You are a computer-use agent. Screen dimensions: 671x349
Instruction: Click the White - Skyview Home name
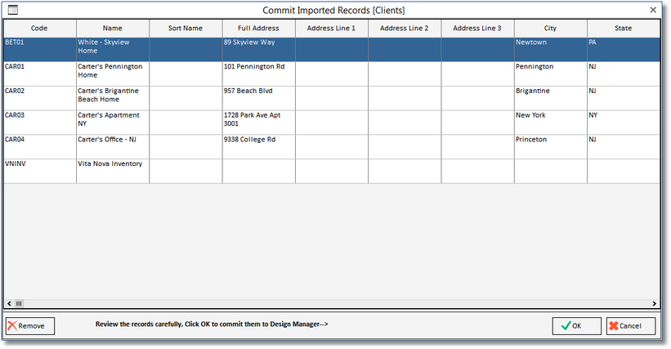click(x=113, y=50)
